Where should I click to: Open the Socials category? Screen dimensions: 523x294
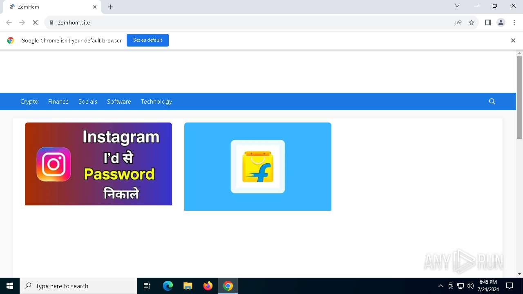(x=88, y=102)
